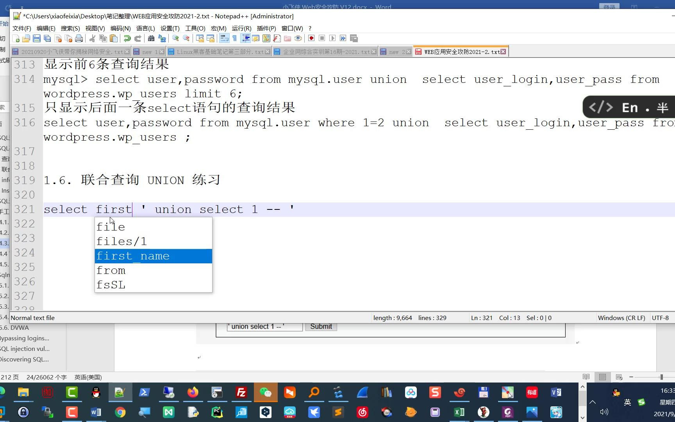The image size is (675, 422).
Task: Select first_name from the autocomplete dropdown
Action: (133, 256)
